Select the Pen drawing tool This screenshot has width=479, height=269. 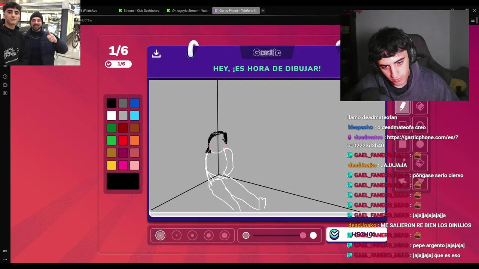pos(403,107)
